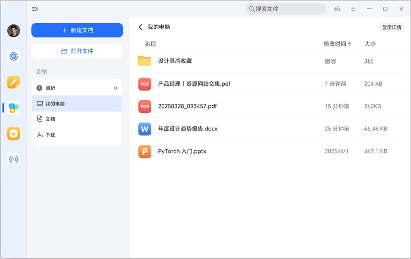Select the documents sidebar icon

[13, 108]
